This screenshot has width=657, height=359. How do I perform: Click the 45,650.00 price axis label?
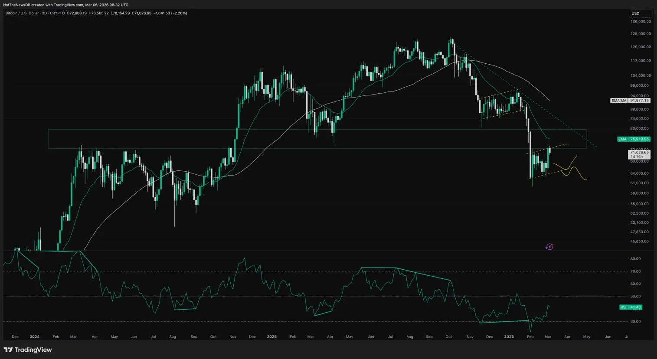click(639, 242)
